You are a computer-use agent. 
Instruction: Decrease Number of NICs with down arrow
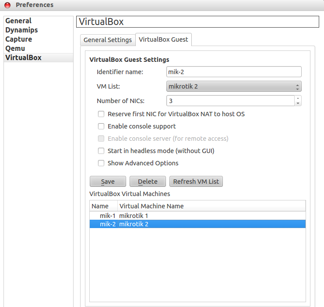(298, 104)
